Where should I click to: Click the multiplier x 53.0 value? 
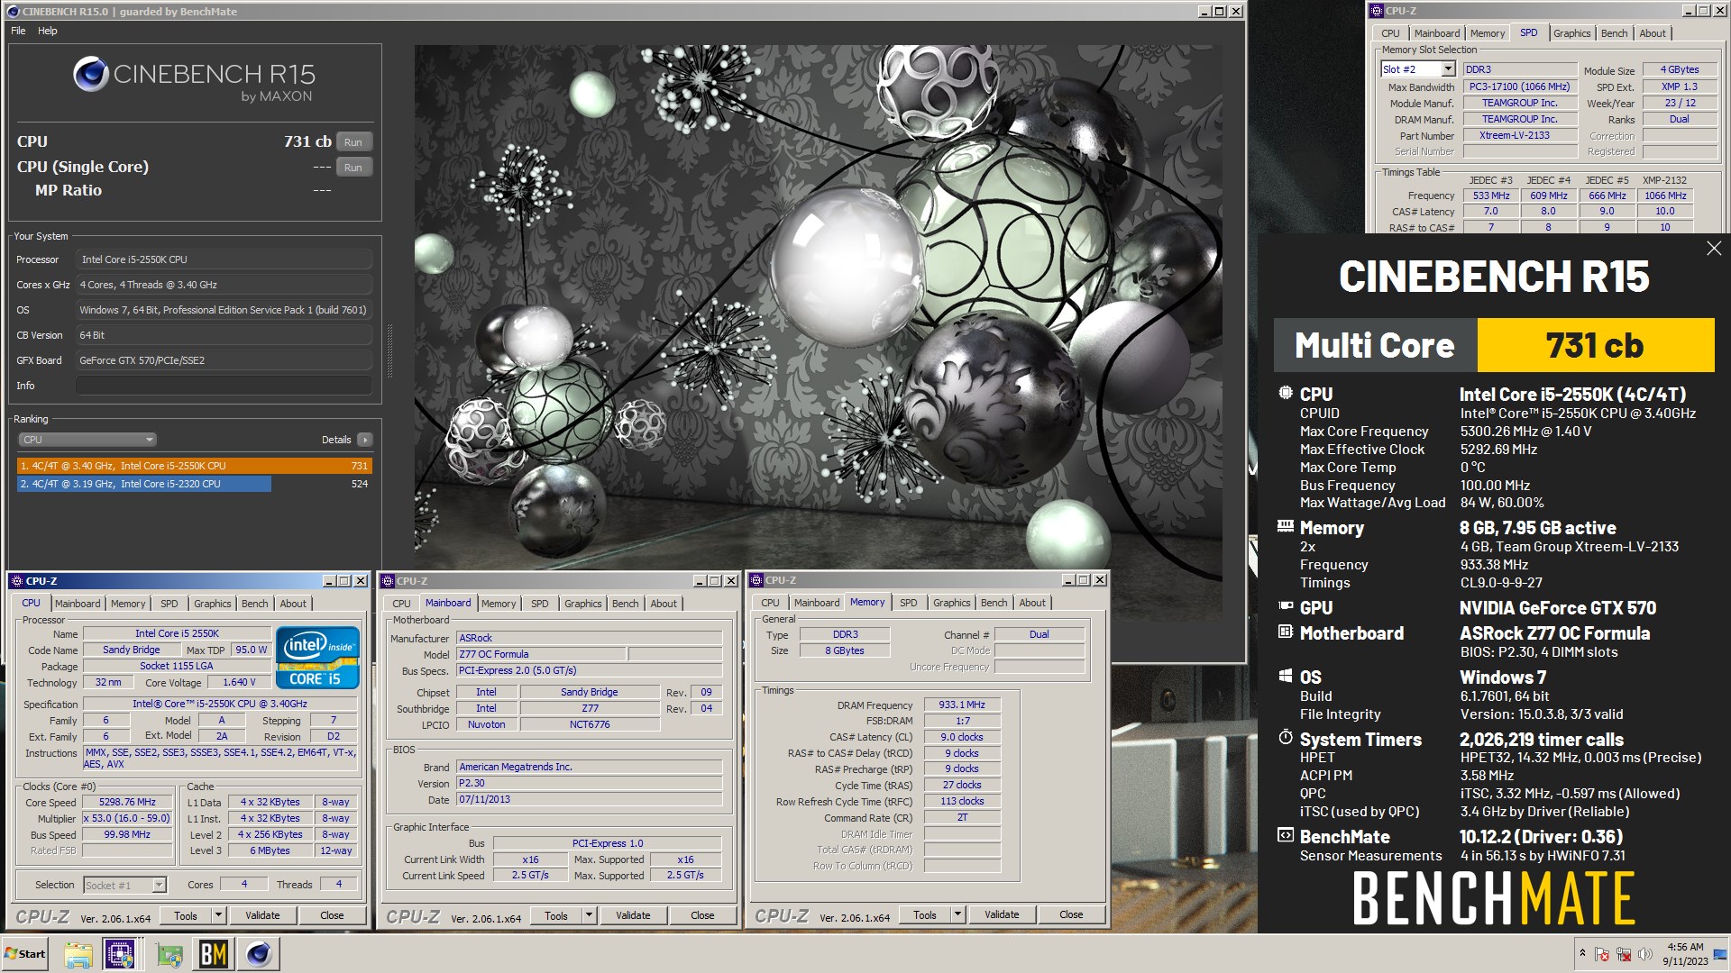127,819
